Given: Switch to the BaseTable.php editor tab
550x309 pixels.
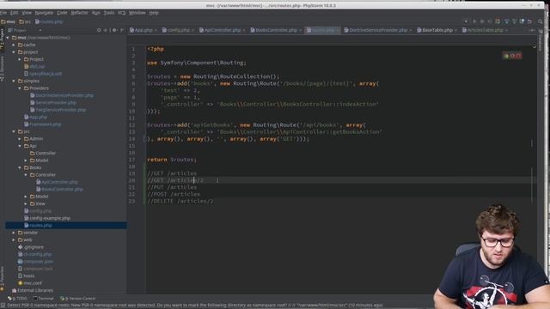Looking at the screenshot, I should (x=437, y=30).
